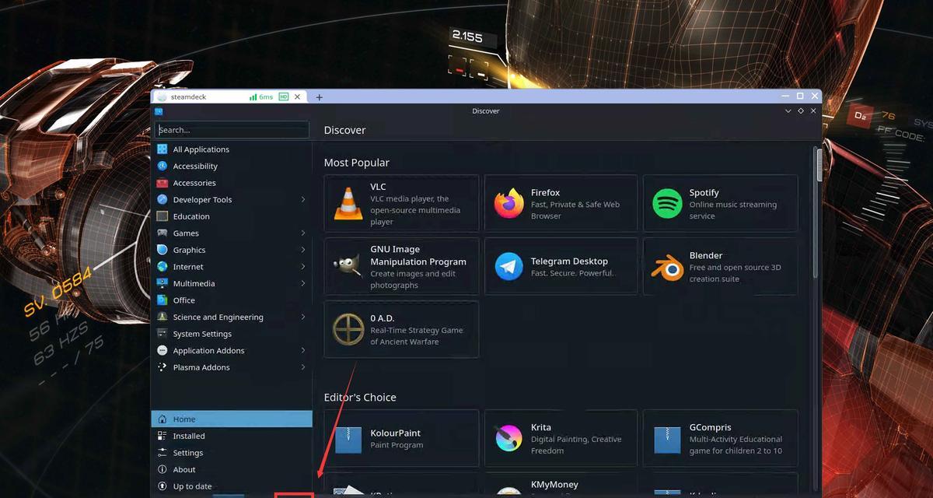
Task: Click the Up to date icon
Action: click(x=162, y=486)
